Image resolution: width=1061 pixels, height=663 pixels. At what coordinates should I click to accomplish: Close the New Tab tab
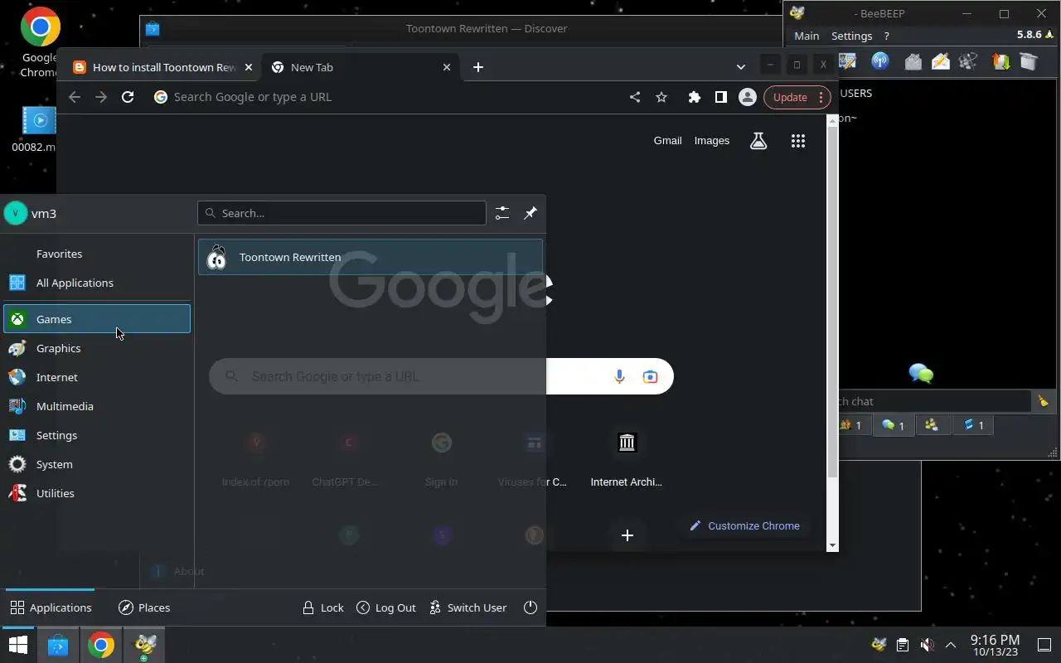click(447, 67)
